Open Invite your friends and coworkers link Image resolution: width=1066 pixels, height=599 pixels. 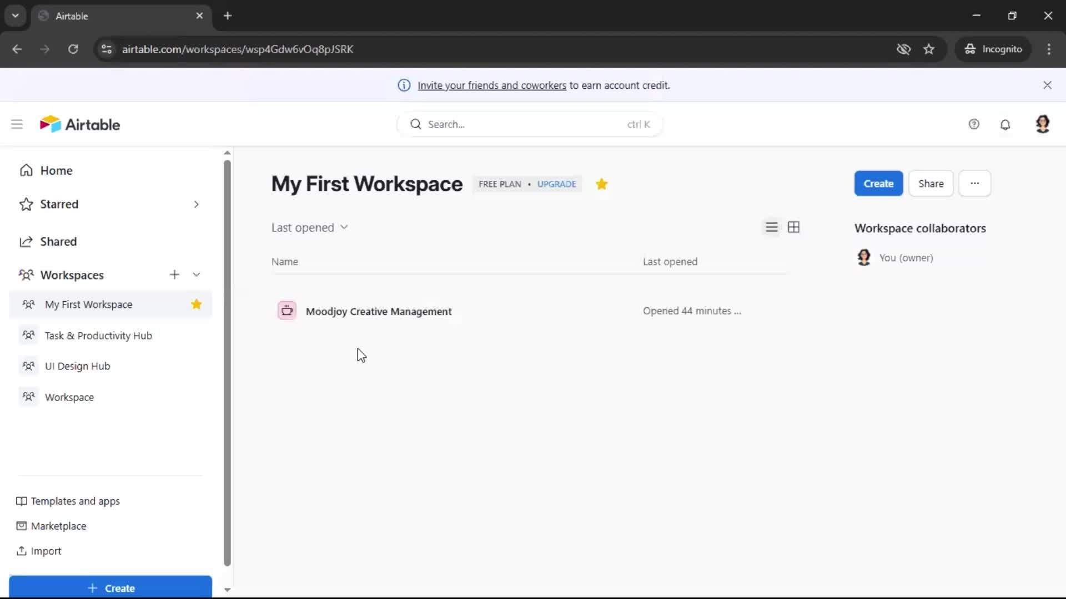491,85
